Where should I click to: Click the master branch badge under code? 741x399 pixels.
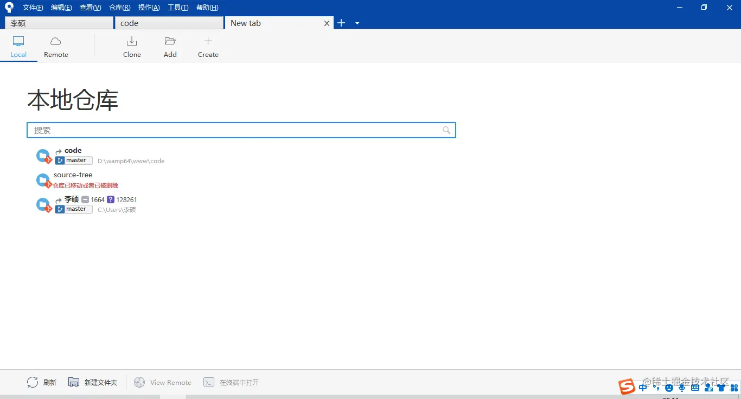(x=74, y=160)
